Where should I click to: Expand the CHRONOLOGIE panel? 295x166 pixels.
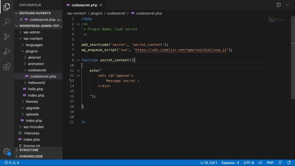click(38, 156)
